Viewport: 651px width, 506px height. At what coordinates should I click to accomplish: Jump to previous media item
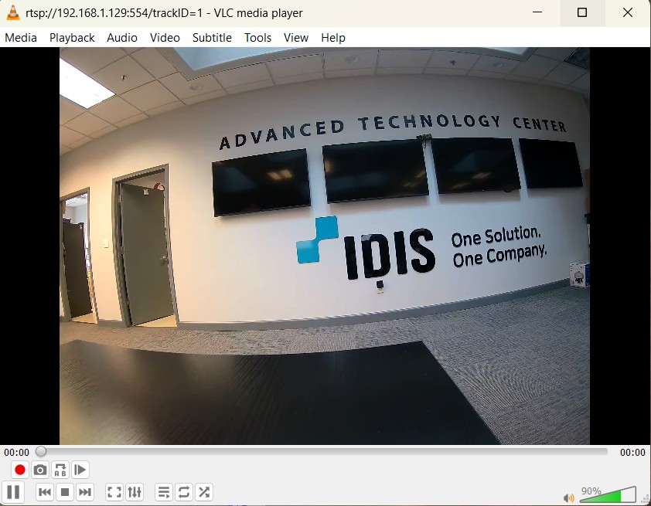[x=44, y=492]
